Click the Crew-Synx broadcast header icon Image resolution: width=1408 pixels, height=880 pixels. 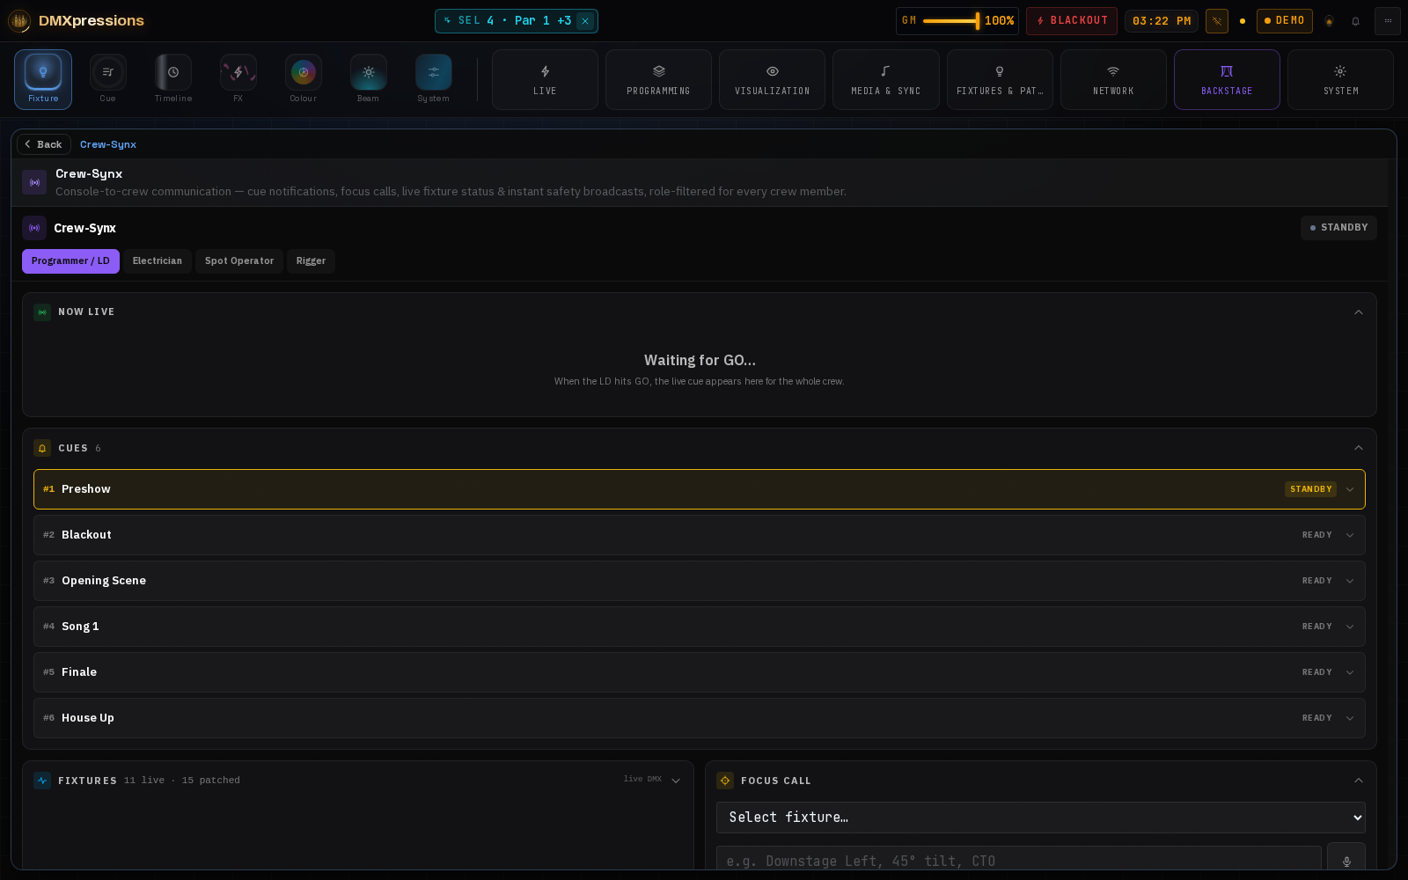coord(34,182)
